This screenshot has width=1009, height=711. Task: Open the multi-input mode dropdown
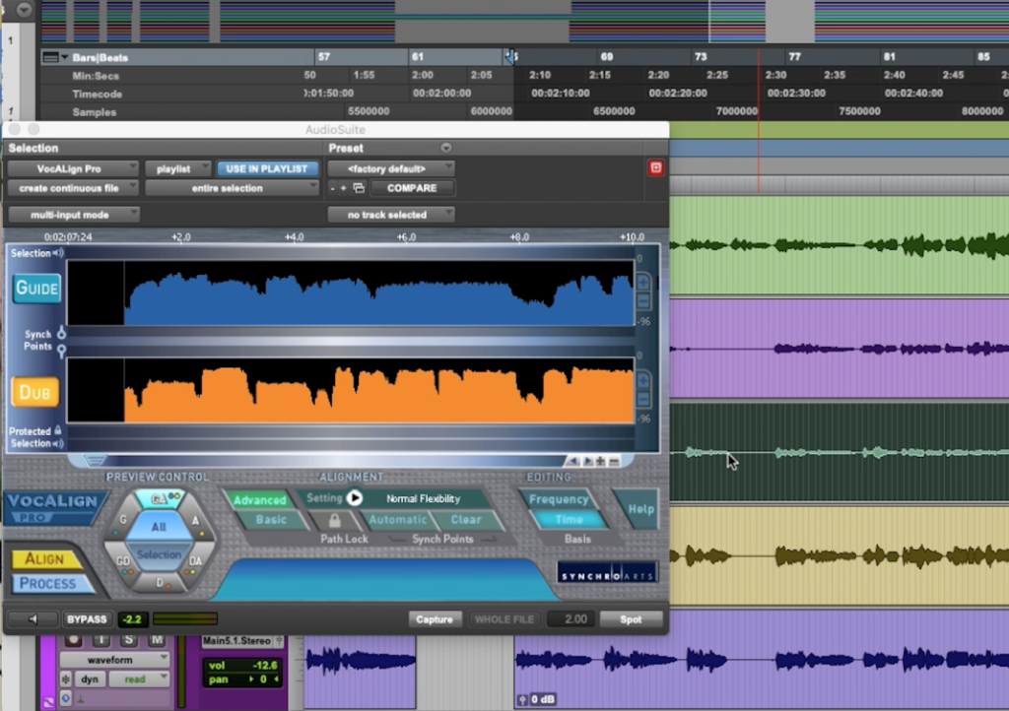(x=72, y=215)
